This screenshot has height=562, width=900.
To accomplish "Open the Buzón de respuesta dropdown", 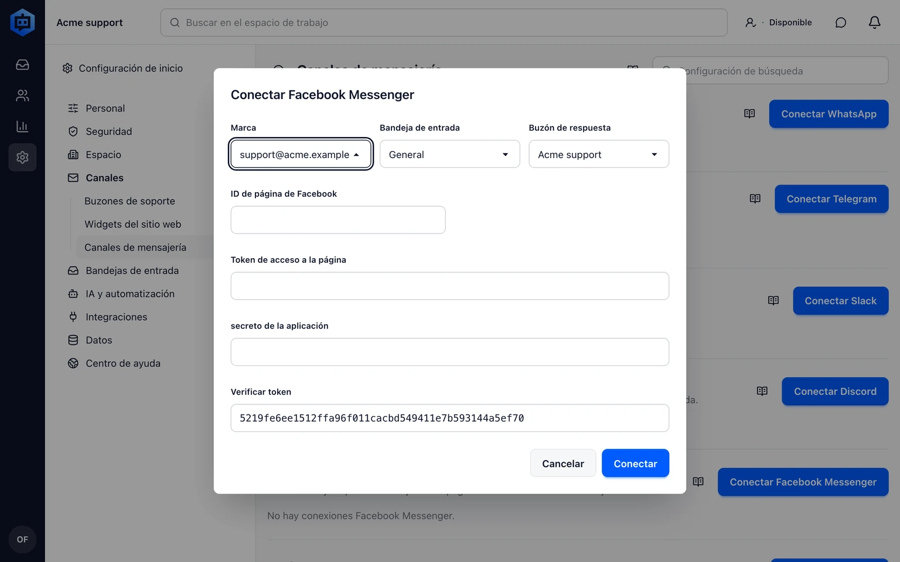I will 599,154.
